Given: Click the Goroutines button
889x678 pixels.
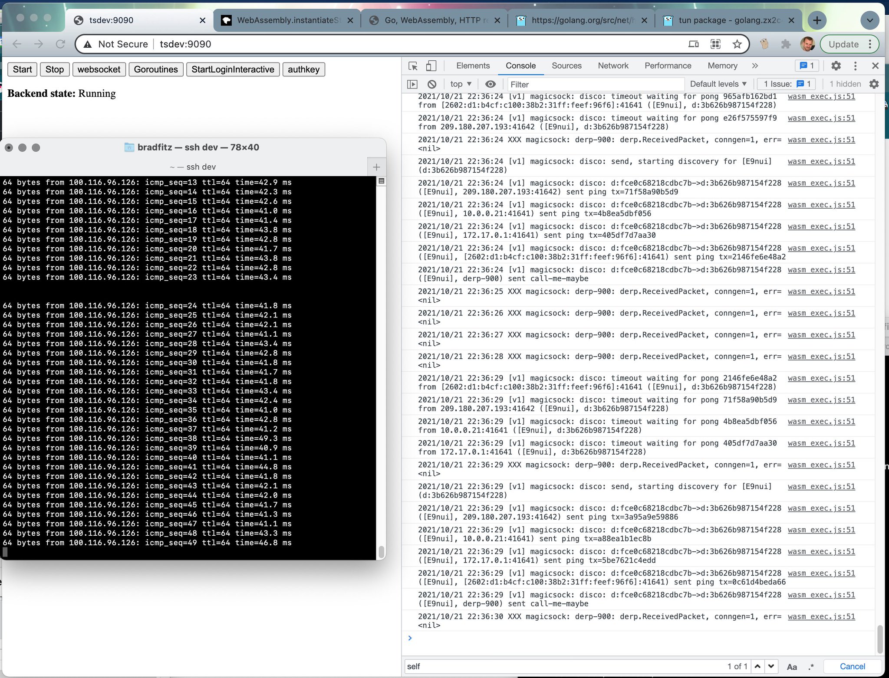Looking at the screenshot, I should pos(156,69).
